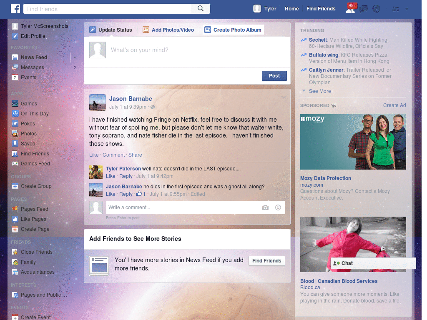This screenshot has width=427, height=320.
Task: Open the Mozy ad image
Action: tap(353, 142)
